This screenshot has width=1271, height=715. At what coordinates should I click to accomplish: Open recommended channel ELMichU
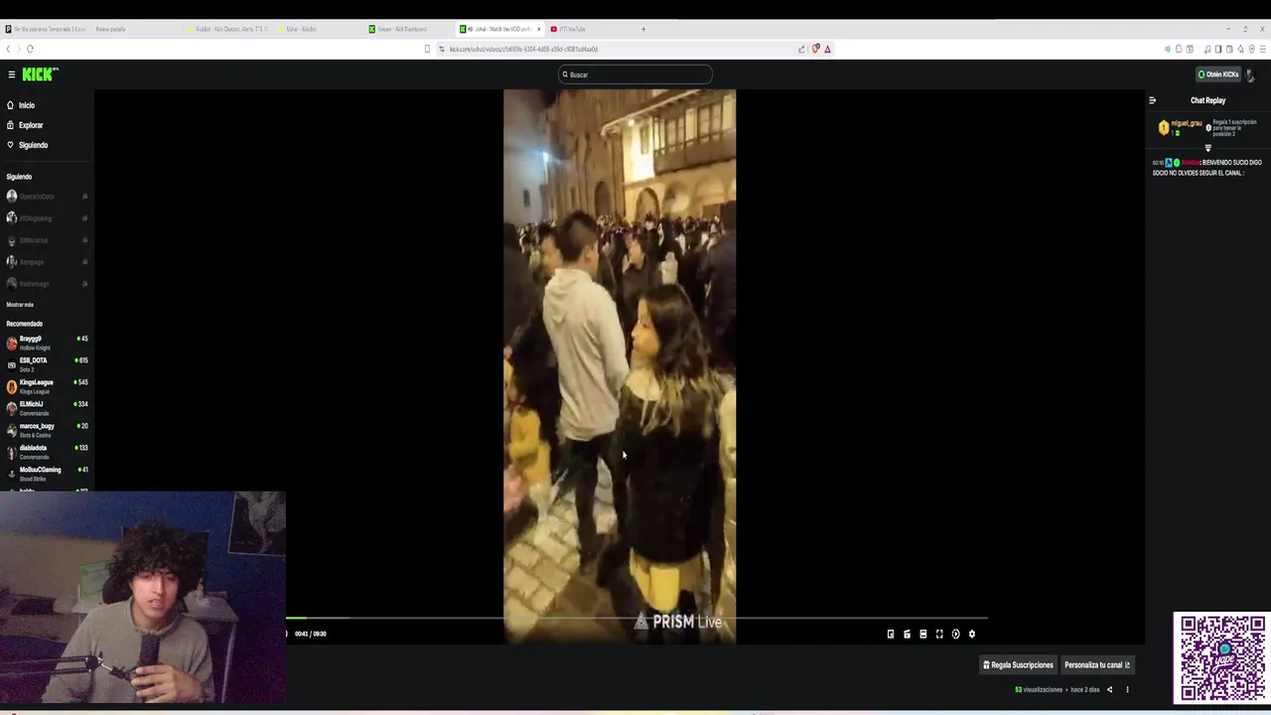click(x=47, y=408)
